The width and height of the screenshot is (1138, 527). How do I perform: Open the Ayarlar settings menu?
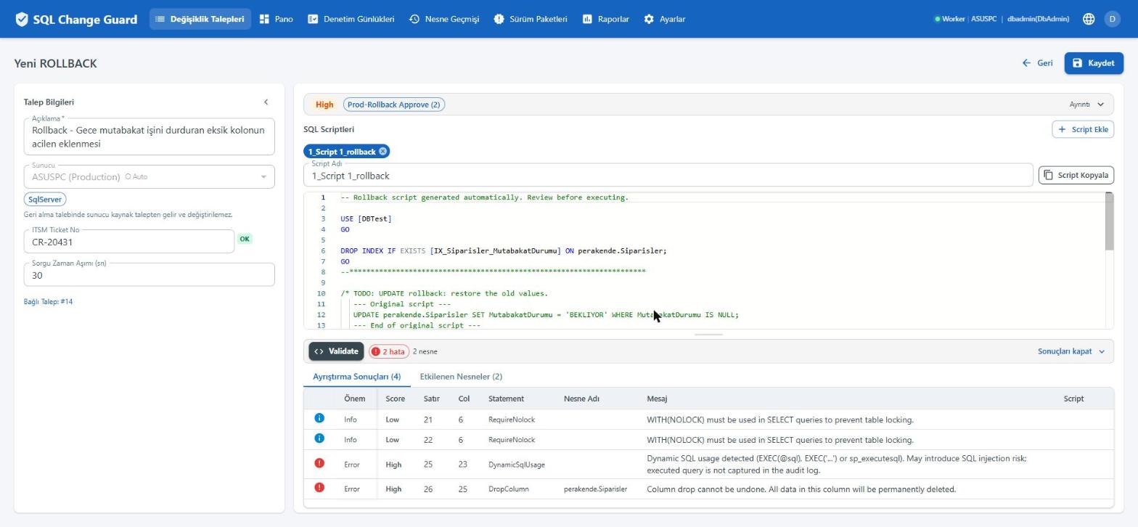pos(665,19)
